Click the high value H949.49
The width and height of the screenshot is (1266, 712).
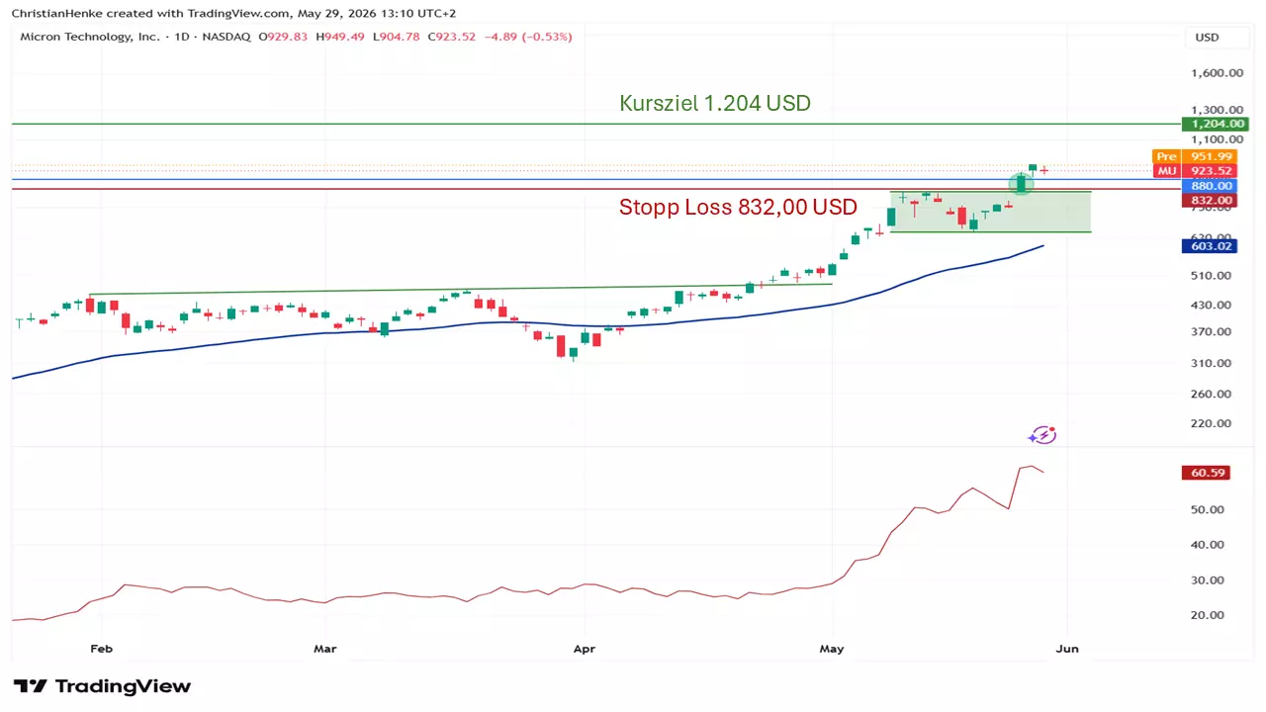coord(339,37)
